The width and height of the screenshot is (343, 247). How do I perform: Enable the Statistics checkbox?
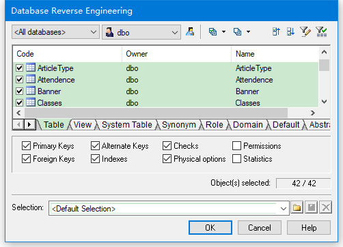pyautogui.click(x=236, y=159)
